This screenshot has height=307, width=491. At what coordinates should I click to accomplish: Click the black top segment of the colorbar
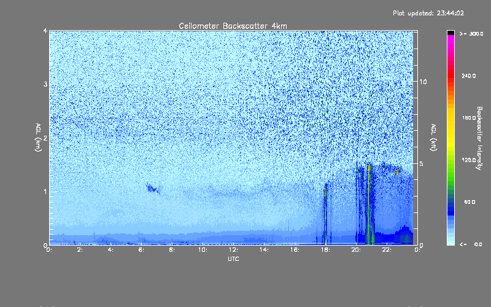pos(450,33)
